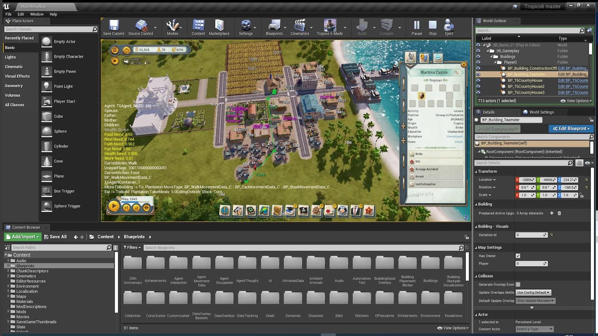Select the Cube actor in Place Actors
The height and width of the screenshot is (336, 598).
[47, 116]
